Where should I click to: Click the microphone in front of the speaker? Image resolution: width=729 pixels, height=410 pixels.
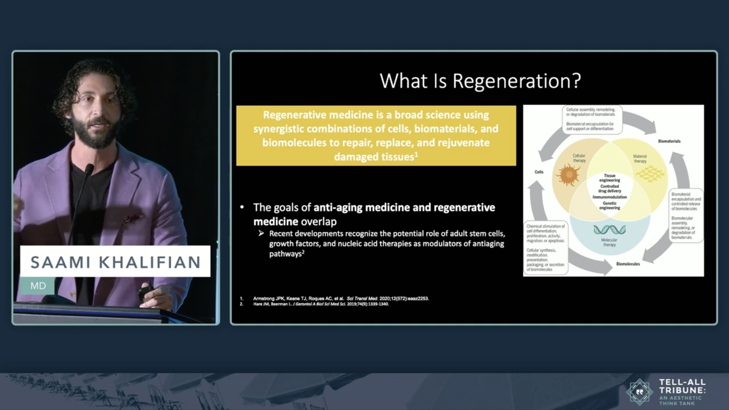[88, 171]
